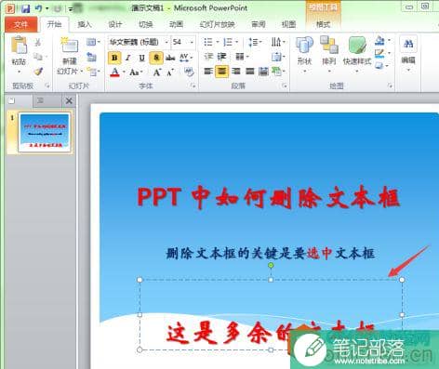Open the Arrange icon
439x369 pixels.
pos(329,46)
